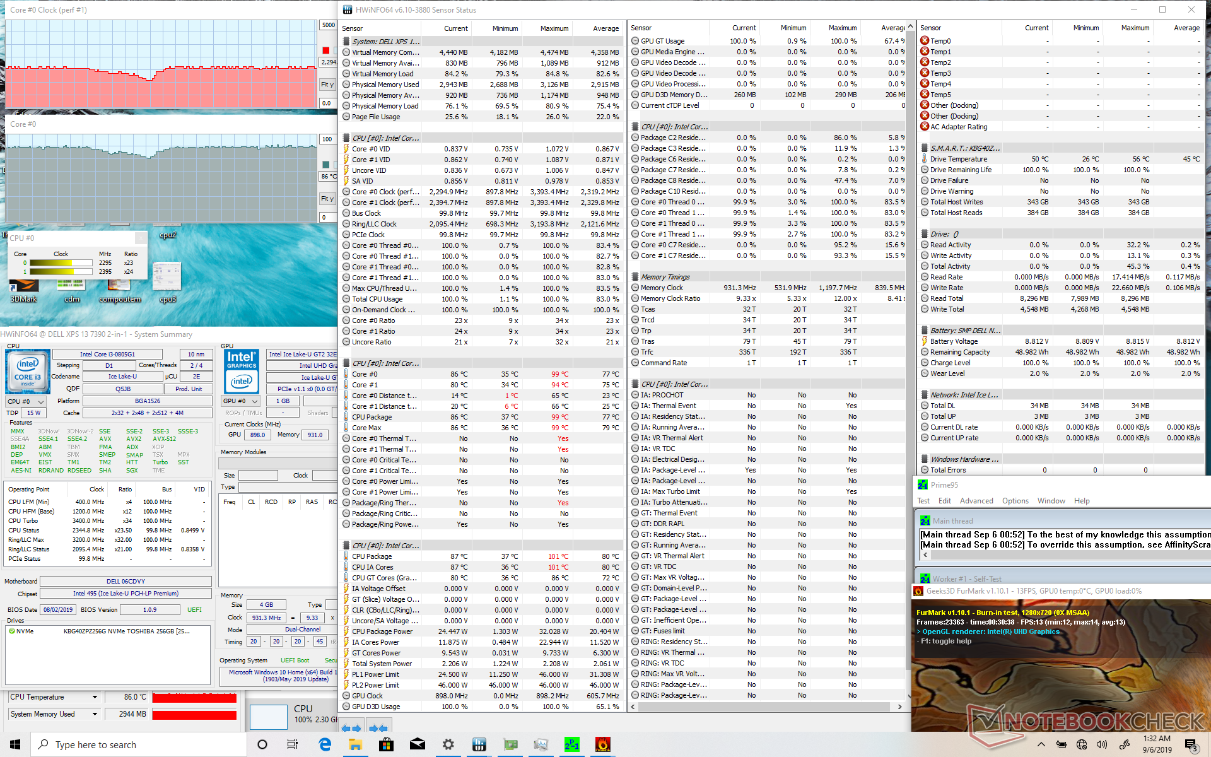The height and width of the screenshot is (757, 1211).
Task: Click the red color swatch on clock graph
Action: (325, 50)
